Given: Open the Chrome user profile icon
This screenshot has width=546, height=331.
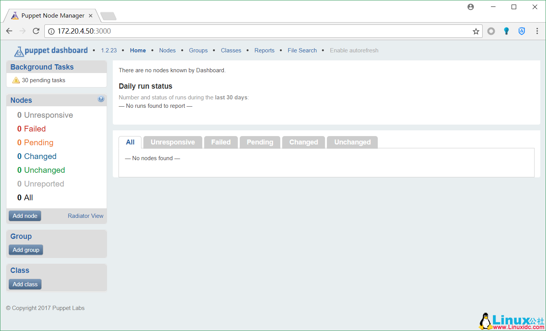Looking at the screenshot, I should pyautogui.click(x=471, y=7).
